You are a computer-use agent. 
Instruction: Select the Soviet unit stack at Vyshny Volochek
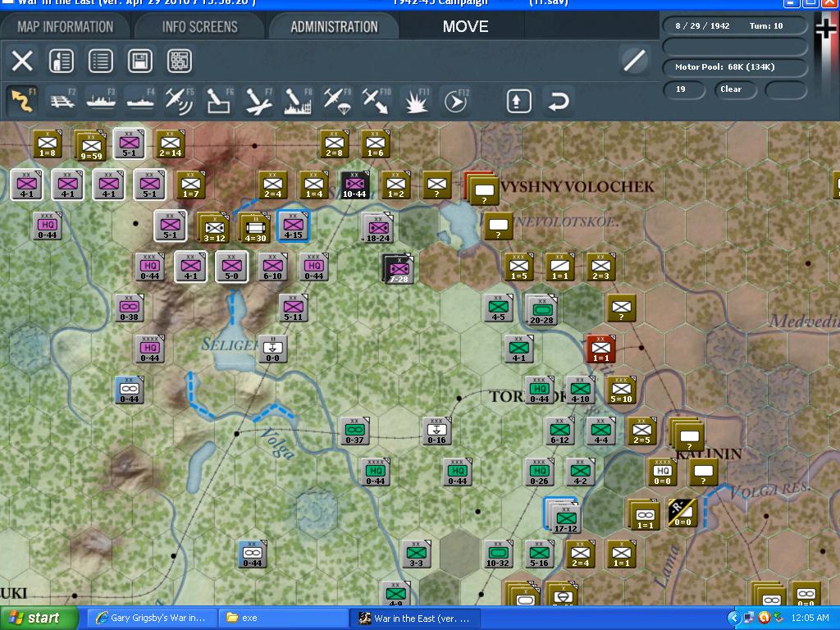tap(482, 189)
